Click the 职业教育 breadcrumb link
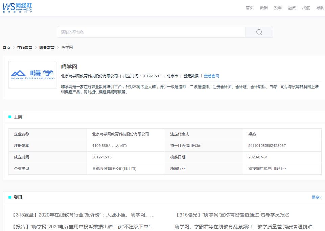 46,47
